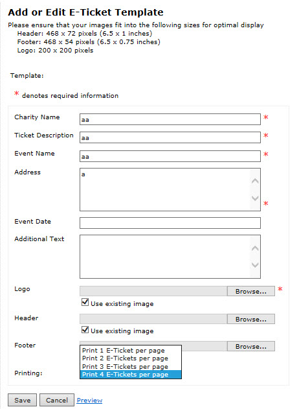Image resolution: width=299 pixels, height=409 pixels.
Task: Click the Address box scroll up arrow
Action: (x=255, y=181)
